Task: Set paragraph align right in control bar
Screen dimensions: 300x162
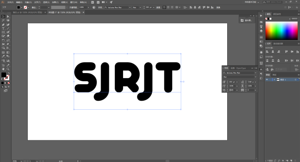Action: click(x=172, y=7)
